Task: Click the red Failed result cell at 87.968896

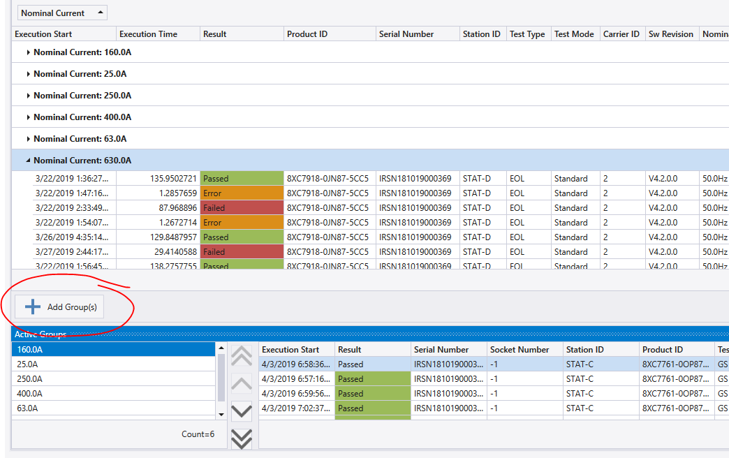Action: click(242, 208)
